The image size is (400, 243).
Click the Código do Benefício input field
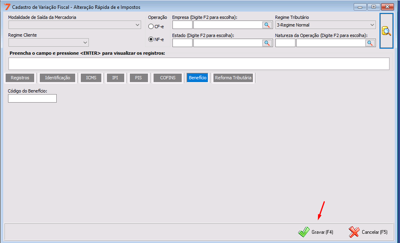point(32,99)
